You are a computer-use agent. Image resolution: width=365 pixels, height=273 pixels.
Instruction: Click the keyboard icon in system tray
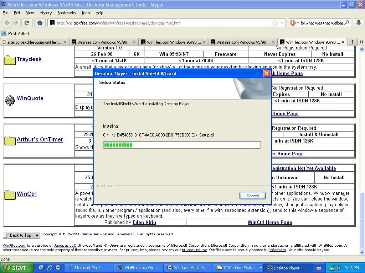pos(319,268)
